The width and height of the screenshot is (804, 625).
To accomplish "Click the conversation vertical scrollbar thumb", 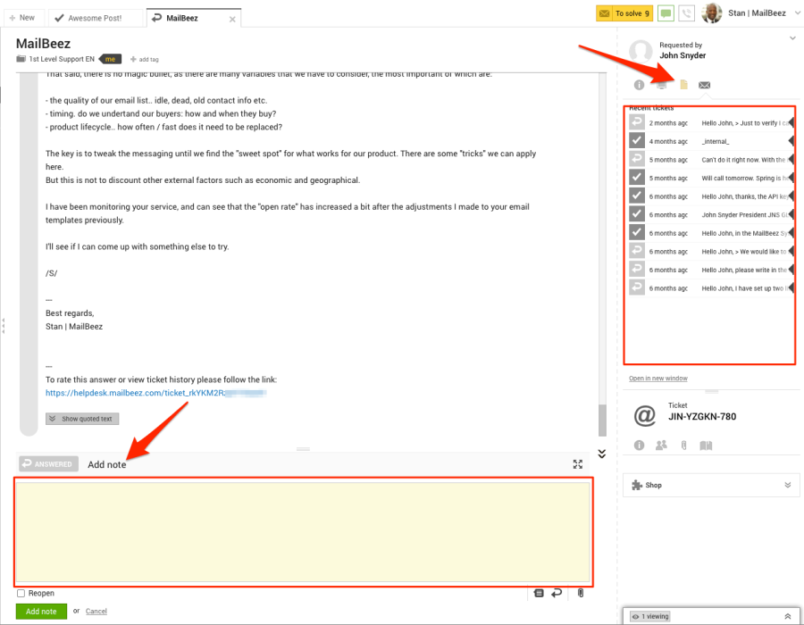I will (x=602, y=420).
